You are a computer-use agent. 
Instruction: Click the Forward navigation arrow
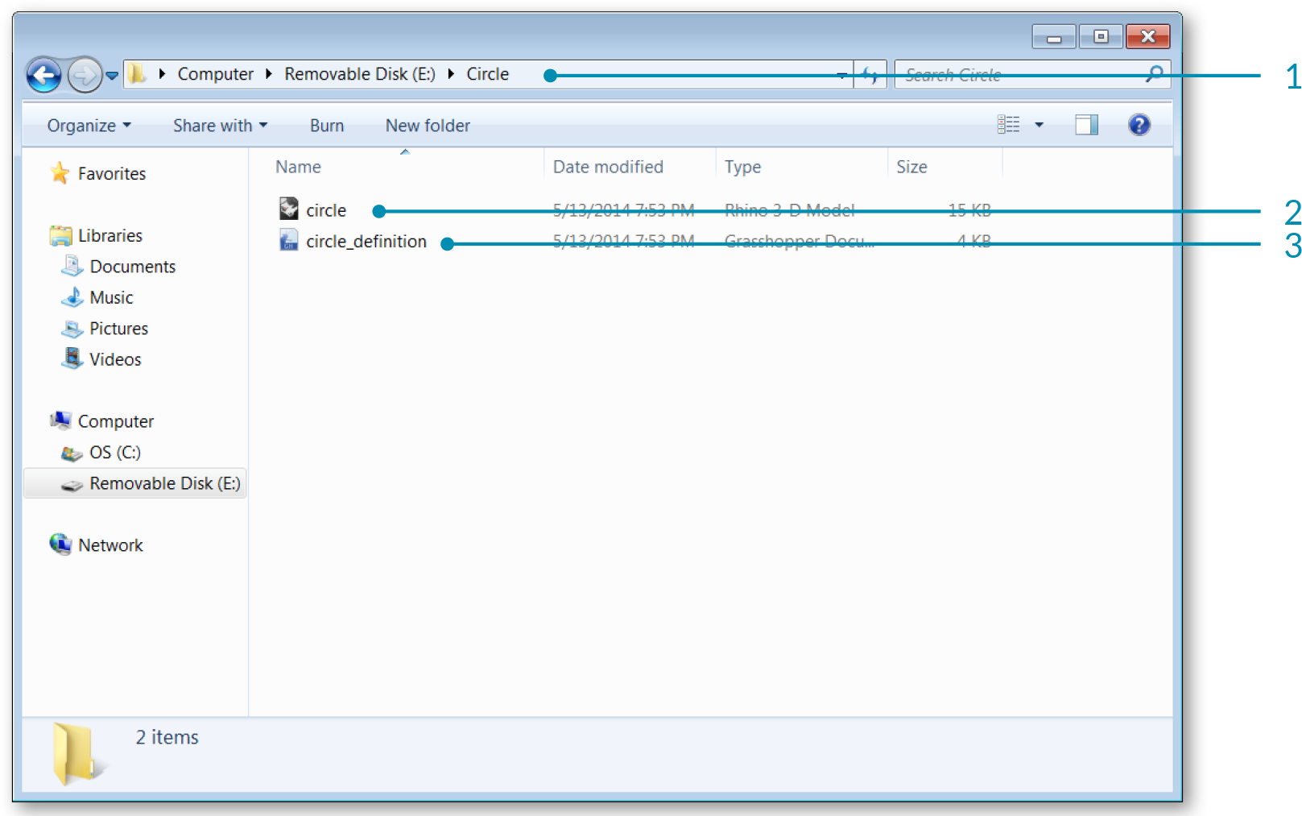84,76
